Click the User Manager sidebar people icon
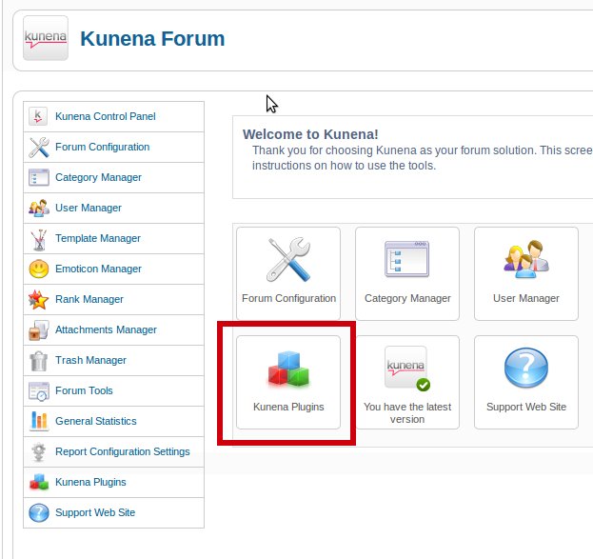Image resolution: width=593 pixels, height=559 pixels. coord(39,208)
